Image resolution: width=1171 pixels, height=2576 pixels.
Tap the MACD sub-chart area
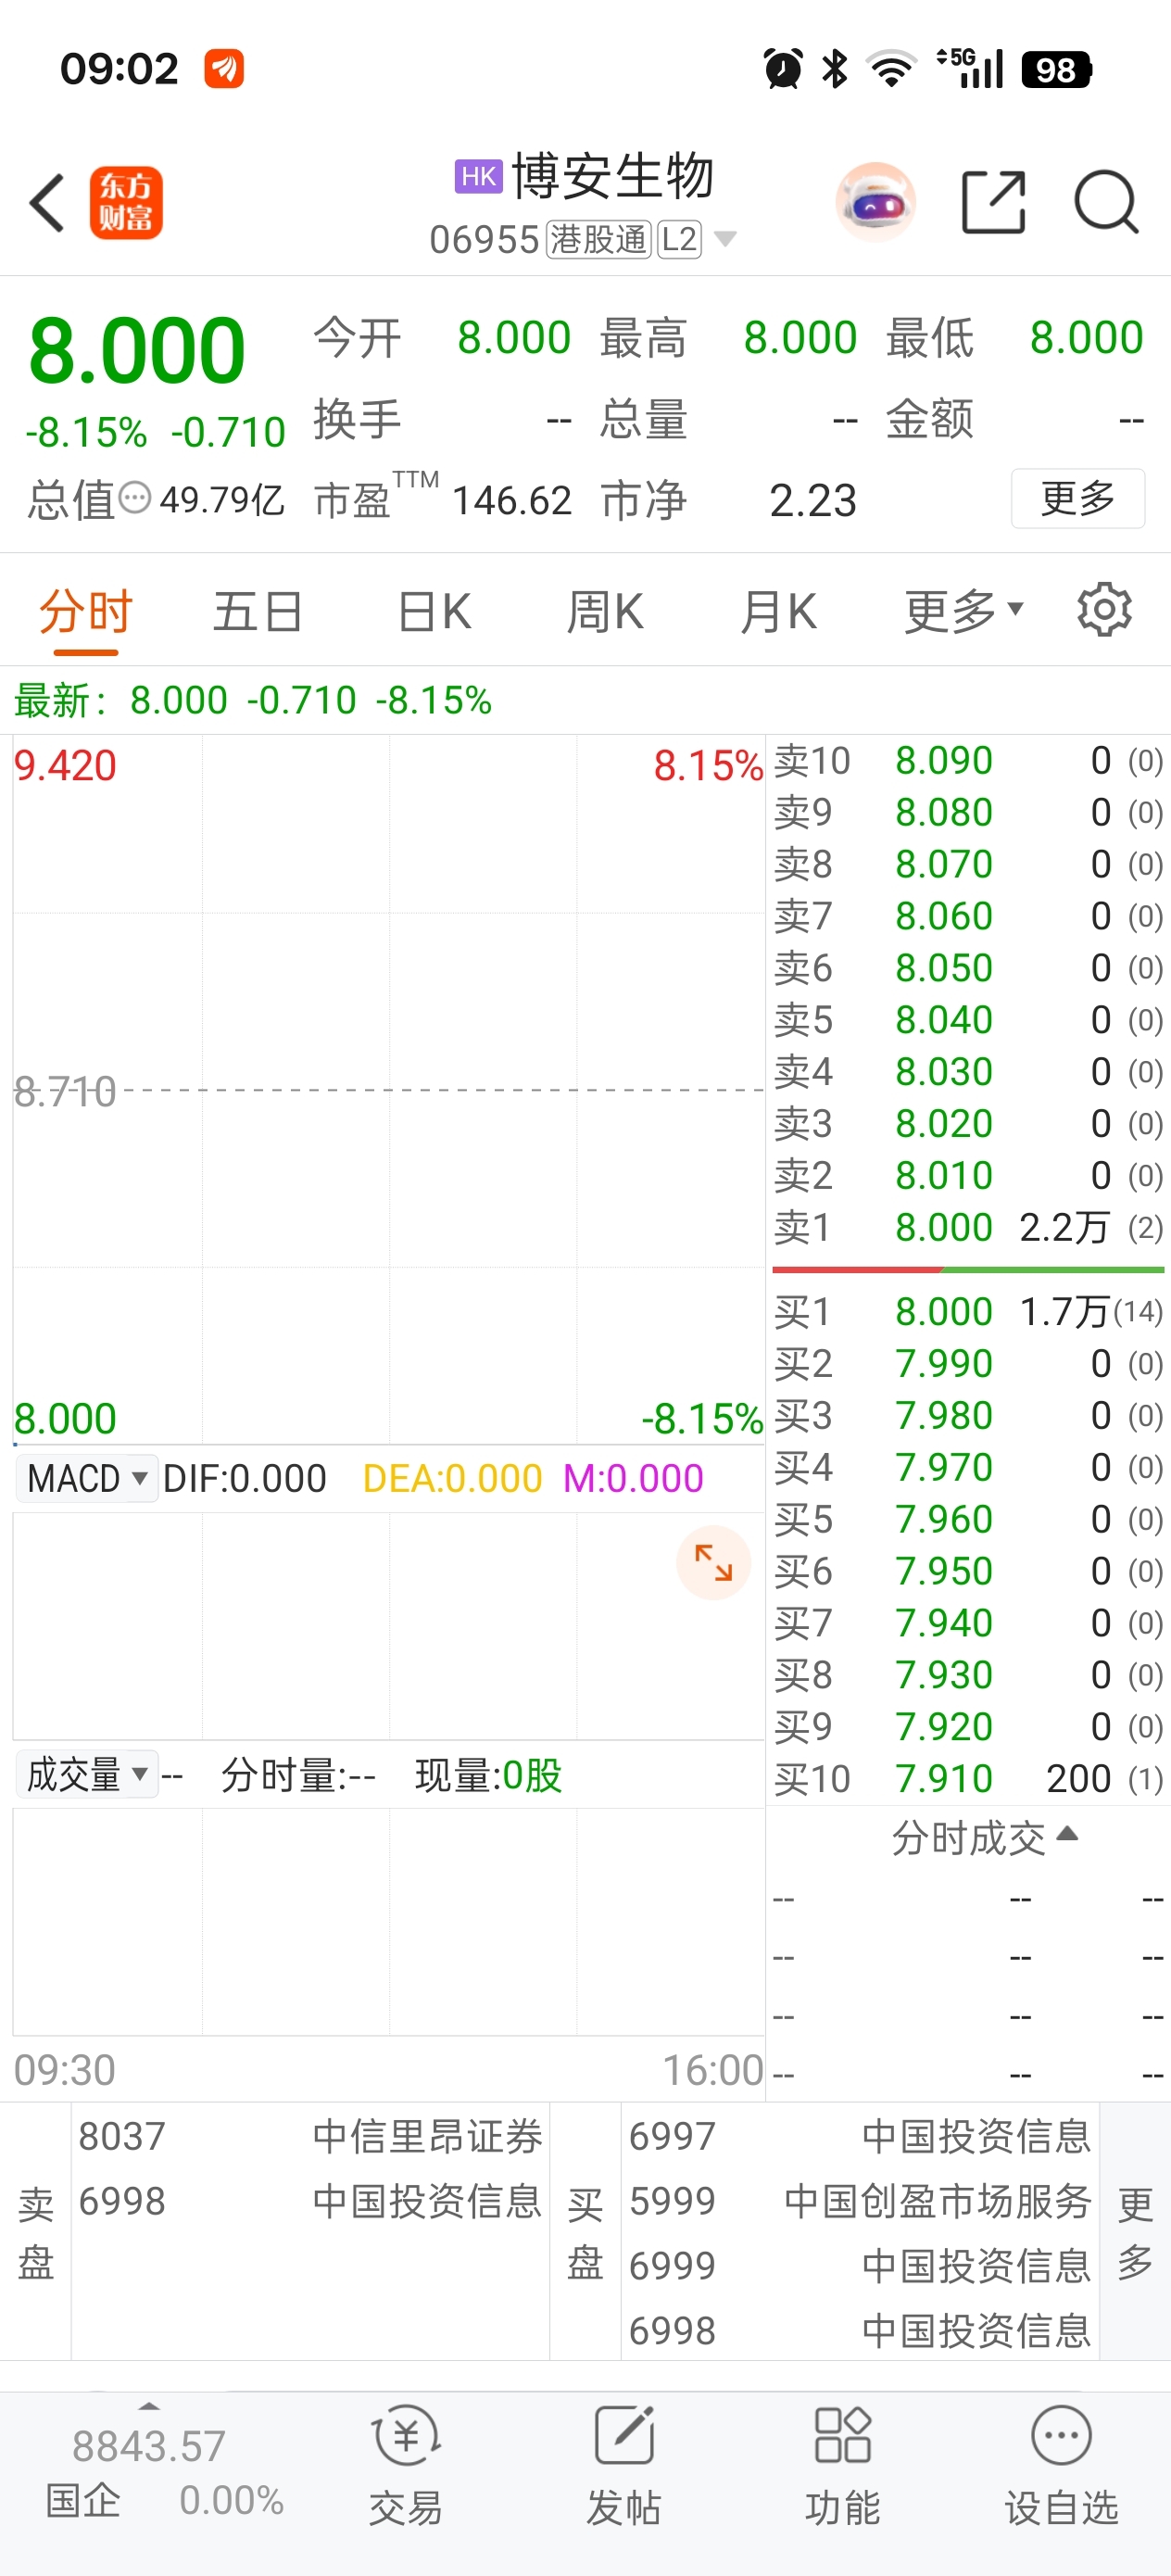point(388,1626)
